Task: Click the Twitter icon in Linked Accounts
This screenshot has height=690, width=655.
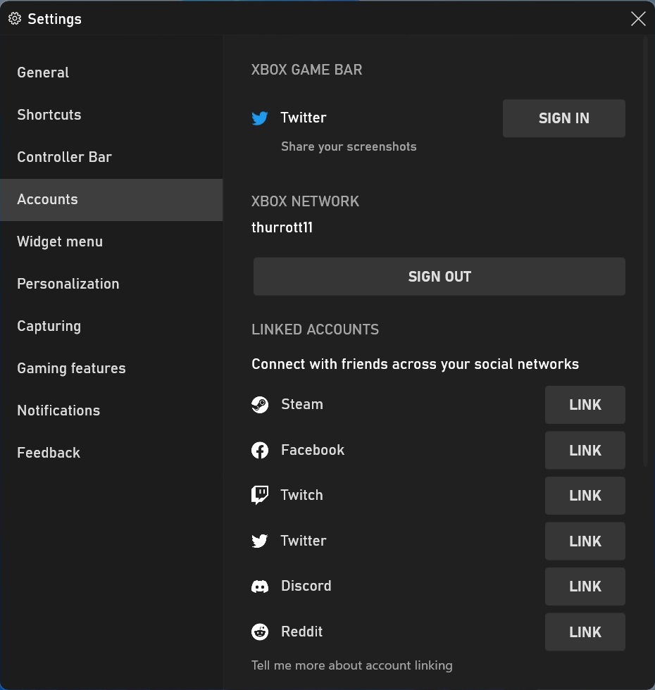Action: click(x=260, y=541)
